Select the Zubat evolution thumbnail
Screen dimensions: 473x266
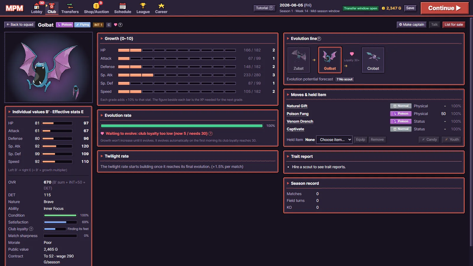coord(299,60)
